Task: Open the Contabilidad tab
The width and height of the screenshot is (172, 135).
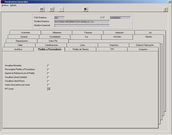Action: pyautogui.click(x=55, y=37)
